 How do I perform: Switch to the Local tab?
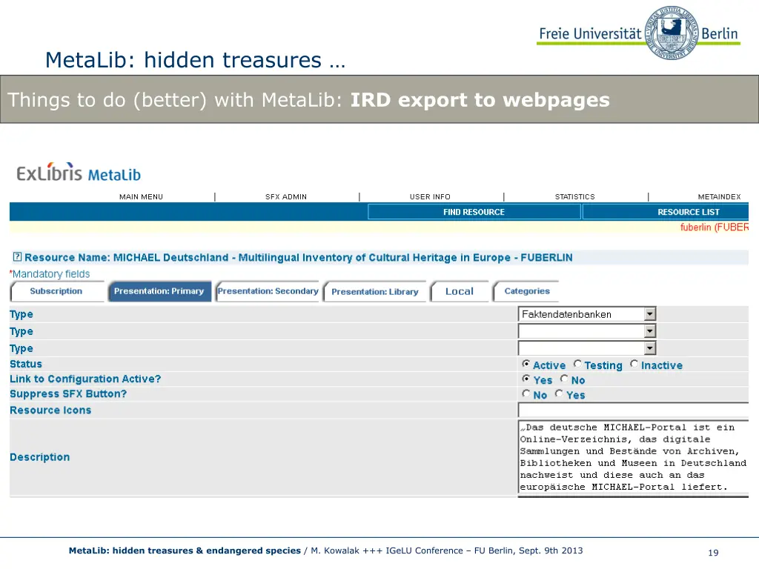(x=460, y=291)
